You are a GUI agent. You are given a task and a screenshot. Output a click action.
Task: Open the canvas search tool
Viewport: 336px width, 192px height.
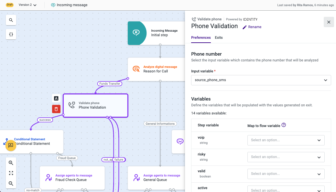click(x=11, y=20)
